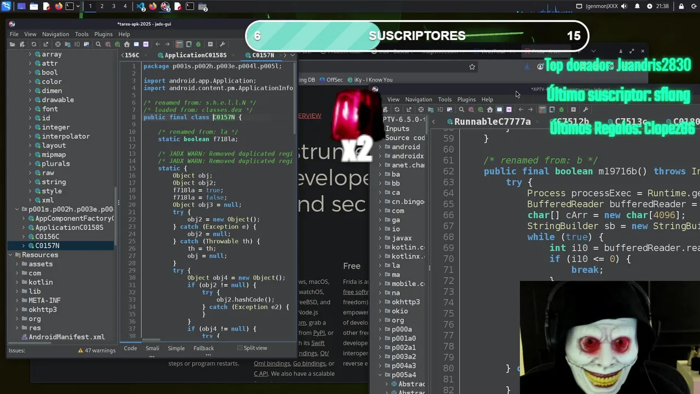Click the export icon in front jadx-gui toolbar
The image size is (700, 394).
[45, 44]
